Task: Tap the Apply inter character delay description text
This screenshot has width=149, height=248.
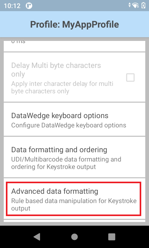Action: click(x=62, y=87)
